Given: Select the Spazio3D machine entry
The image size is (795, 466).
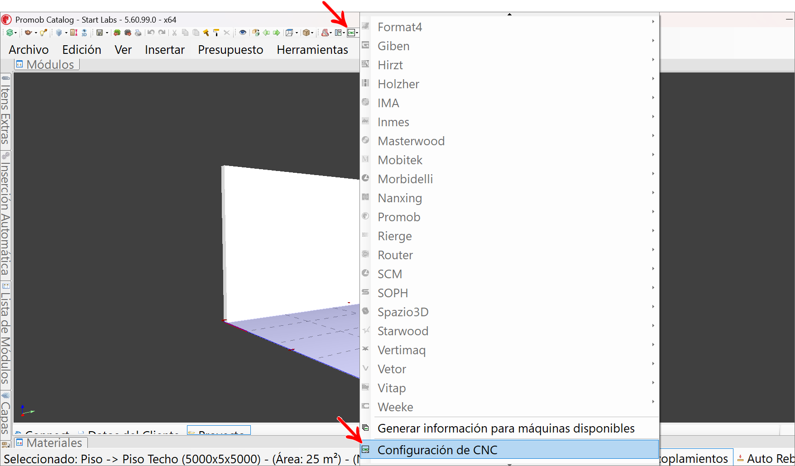Looking at the screenshot, I should pos(509,312).
